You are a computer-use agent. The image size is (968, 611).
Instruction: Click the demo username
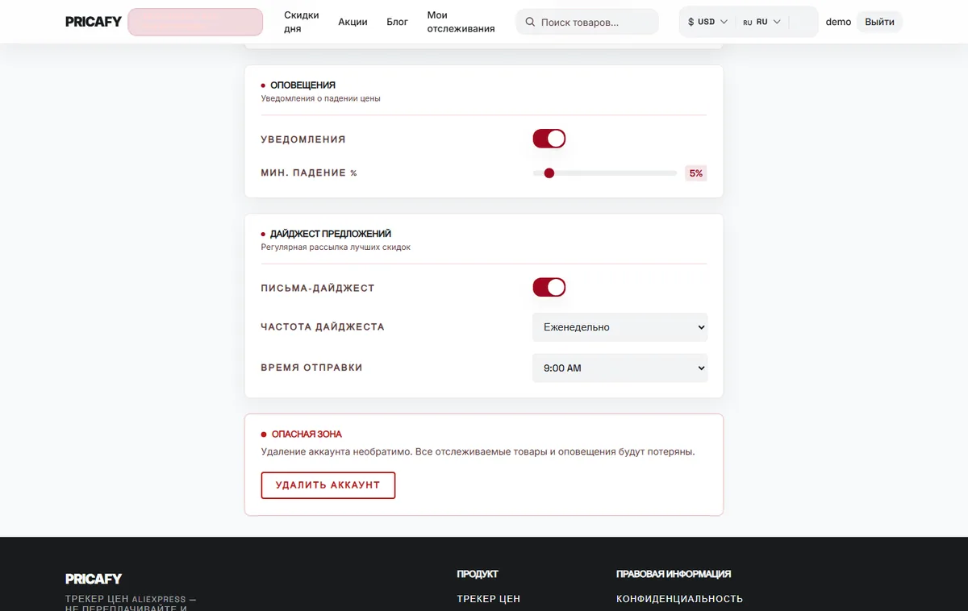pos(838,22)
